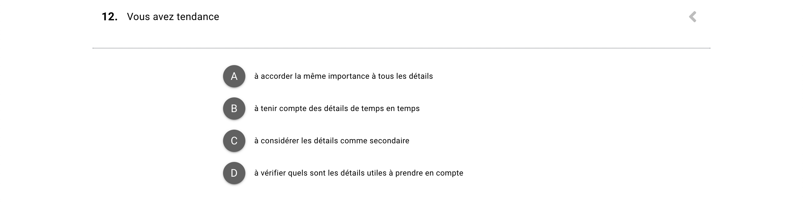803x202 pixels.
Task: Click the question number 12
Action: click(109, 17)
